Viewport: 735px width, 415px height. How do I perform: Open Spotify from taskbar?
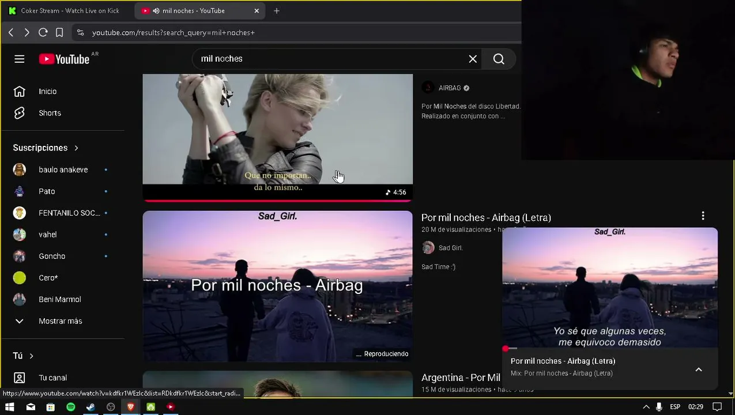[70, 407]
